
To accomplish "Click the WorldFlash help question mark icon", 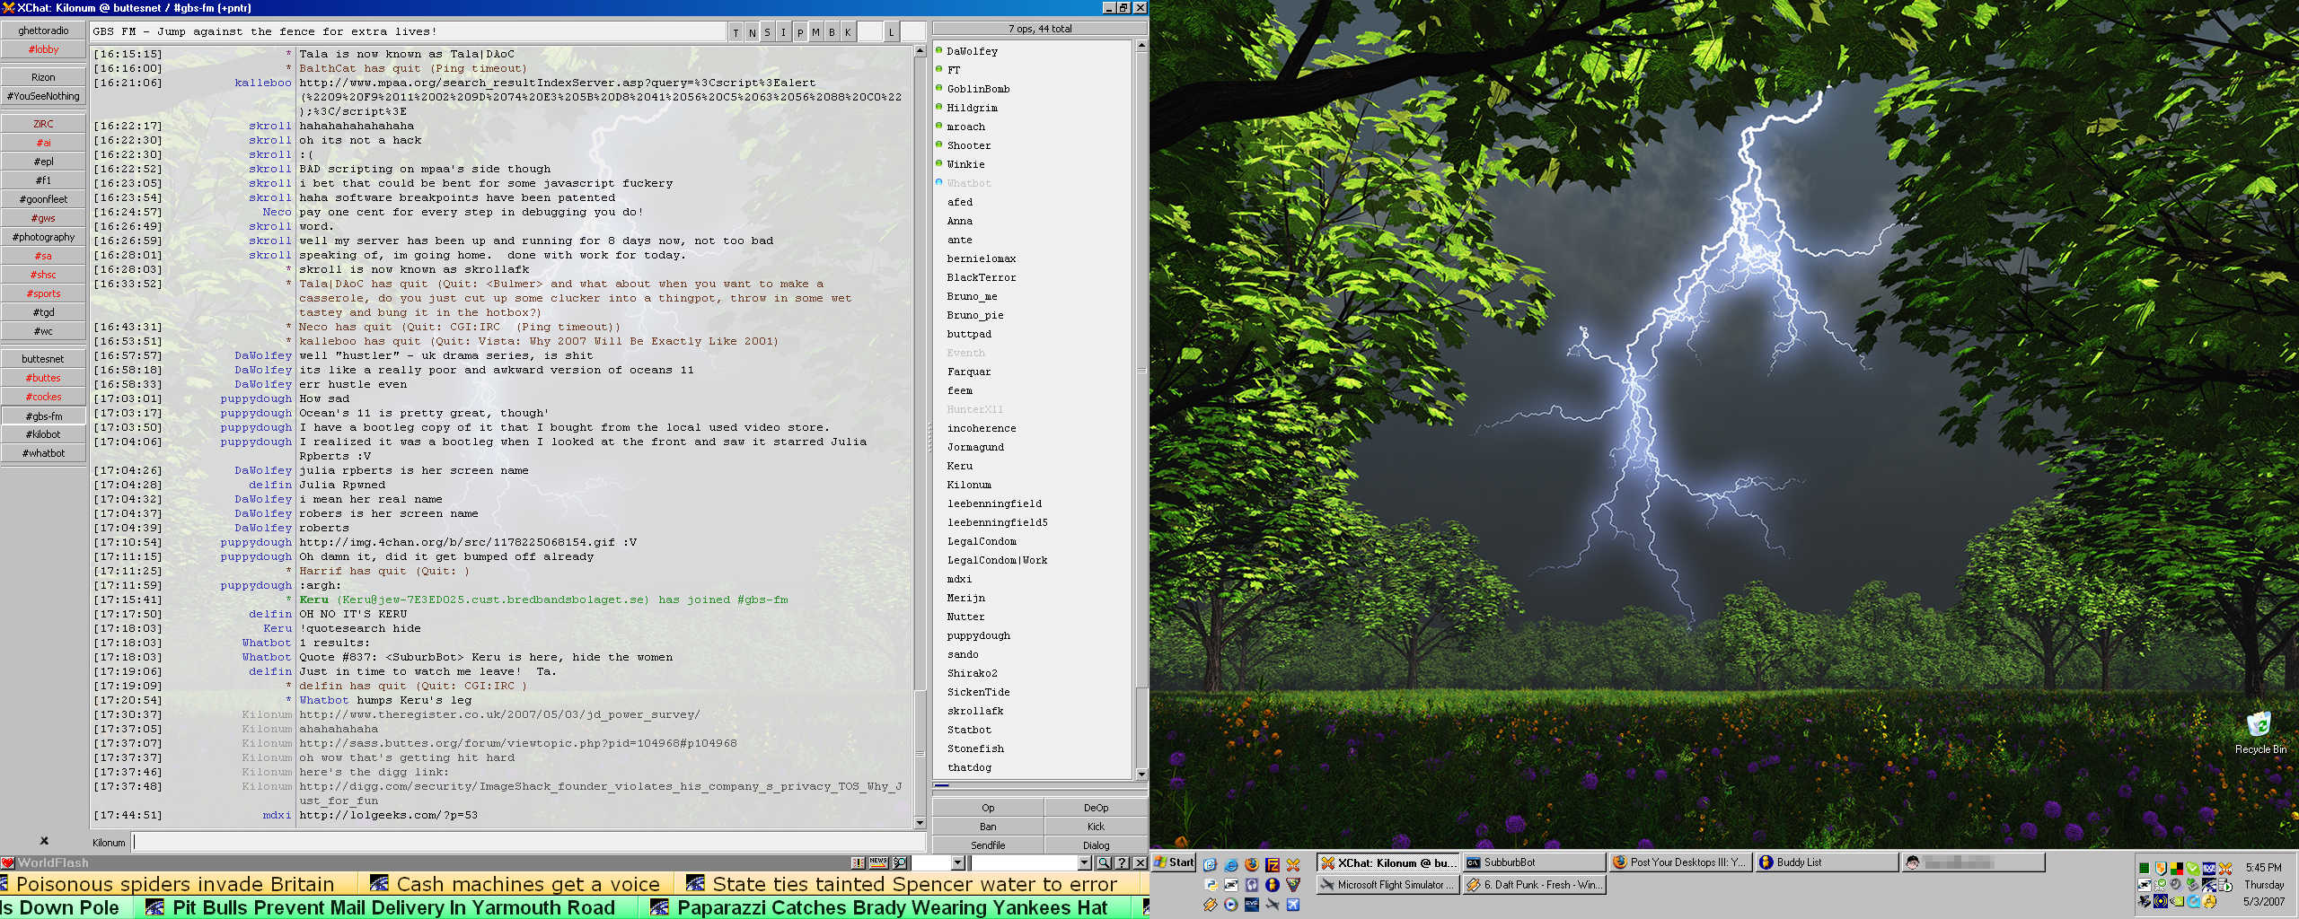I will pyautogui.click(x=1122, y=862).
